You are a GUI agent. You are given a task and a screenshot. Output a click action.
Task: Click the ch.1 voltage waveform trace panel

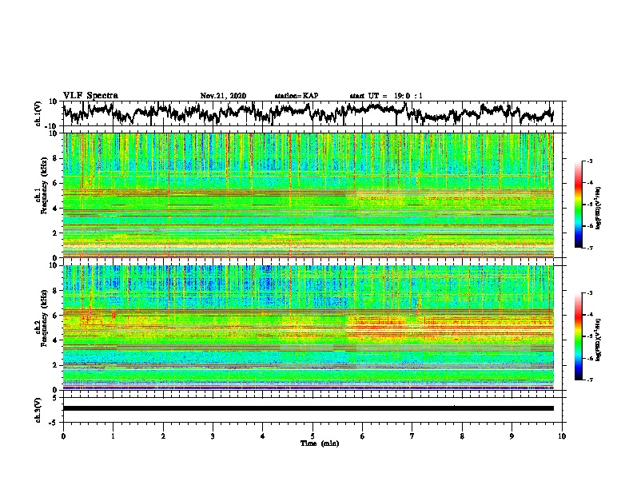(x=314, y=113)
